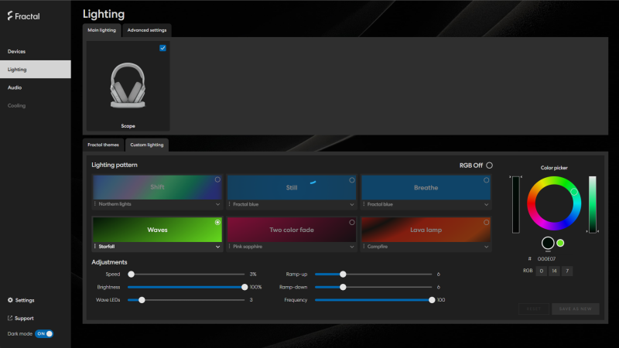
Task: Select the Shift pattern radio button
Action: tap(217, 179)
